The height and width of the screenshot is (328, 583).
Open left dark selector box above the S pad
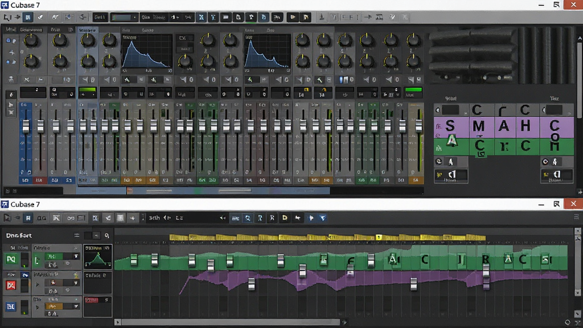coord(451,110)
